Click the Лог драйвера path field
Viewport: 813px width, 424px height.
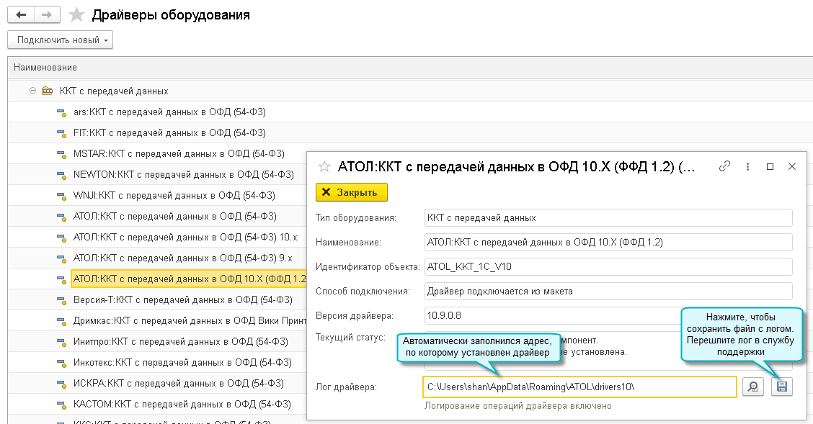[579, 387]
